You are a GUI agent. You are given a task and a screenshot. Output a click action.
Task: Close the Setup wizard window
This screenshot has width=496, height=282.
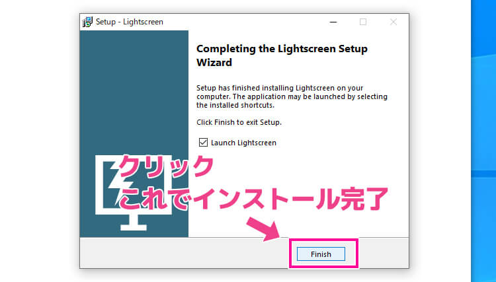click(x=393, y=22)
